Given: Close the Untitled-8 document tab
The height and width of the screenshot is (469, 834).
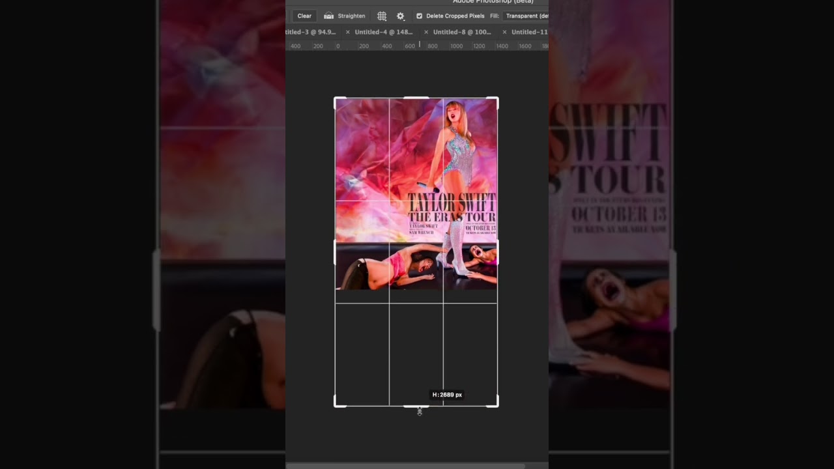Looking at the screenshot, I should pyautogui.click(x=426, y=32).
